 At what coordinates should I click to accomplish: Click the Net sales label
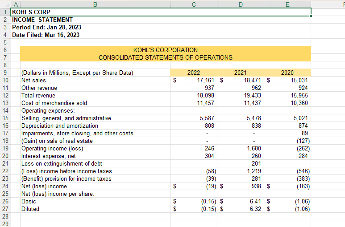point(33,80)
